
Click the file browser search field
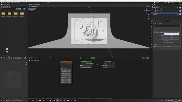[8, 9]
